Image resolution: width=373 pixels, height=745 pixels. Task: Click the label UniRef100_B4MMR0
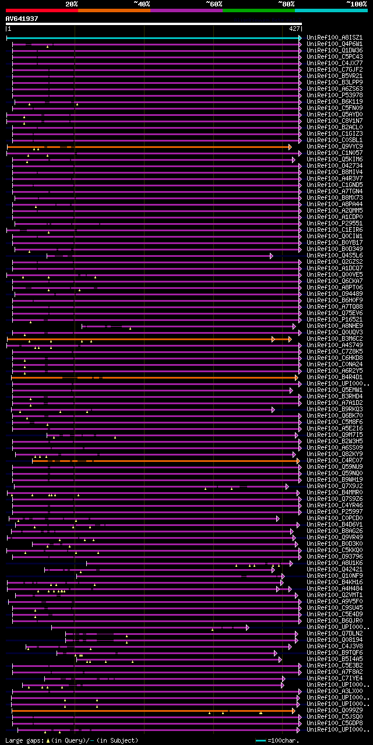pos(335,493)
